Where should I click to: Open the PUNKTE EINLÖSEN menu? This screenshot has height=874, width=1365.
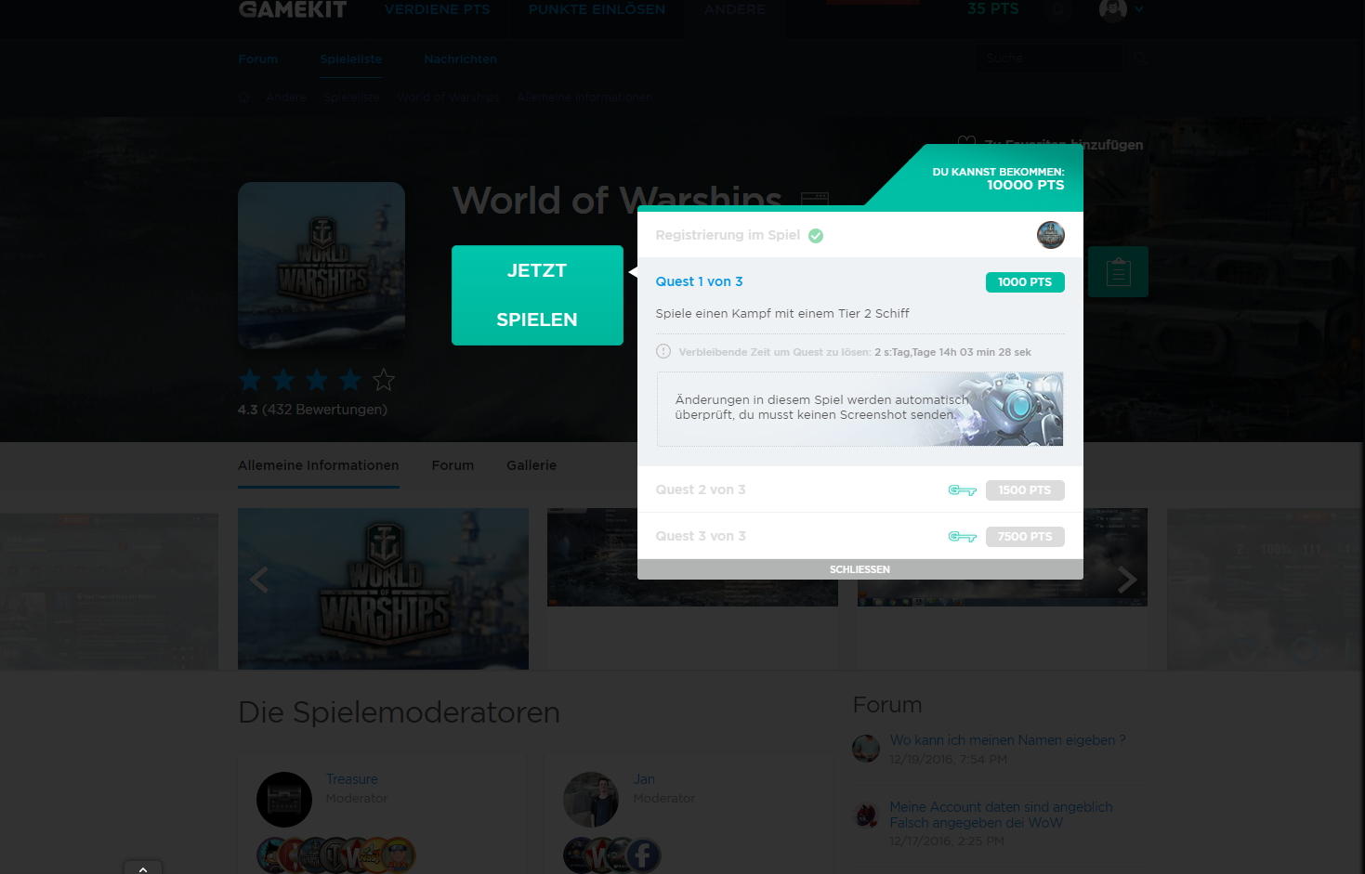click(597, 9)
